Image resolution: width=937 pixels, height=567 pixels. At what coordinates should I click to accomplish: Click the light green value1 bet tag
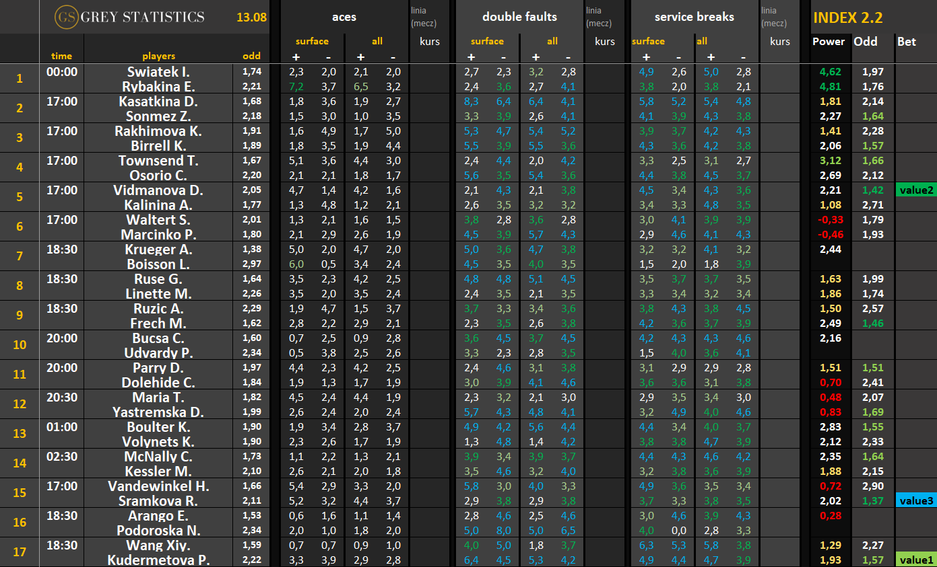[x=916, y=560]
